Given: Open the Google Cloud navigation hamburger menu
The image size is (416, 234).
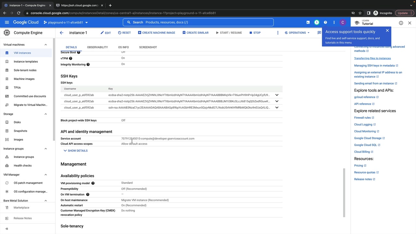Looking at the screenshot, I should tap(7, 22).
